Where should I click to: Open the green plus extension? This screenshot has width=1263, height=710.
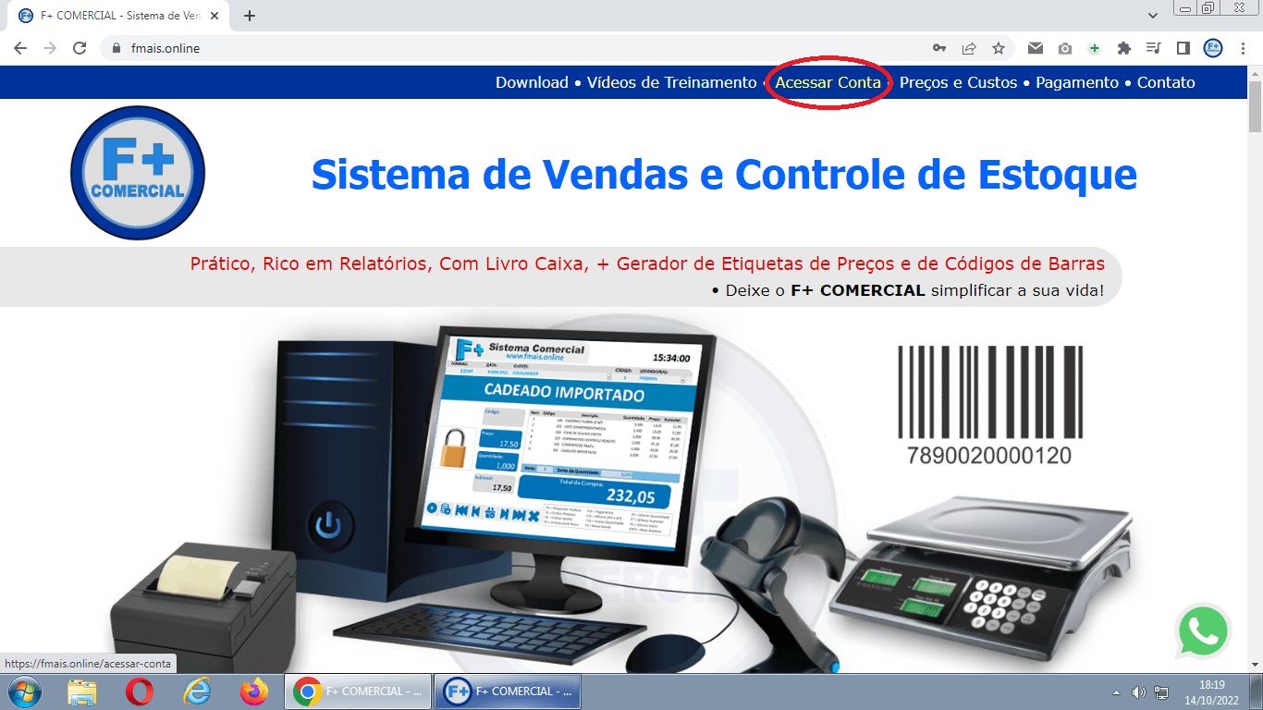(1095, 48)
